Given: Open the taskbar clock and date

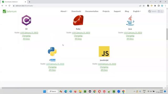Looking at the screenshot, I should pyautogui.click(x=160, y=91).
